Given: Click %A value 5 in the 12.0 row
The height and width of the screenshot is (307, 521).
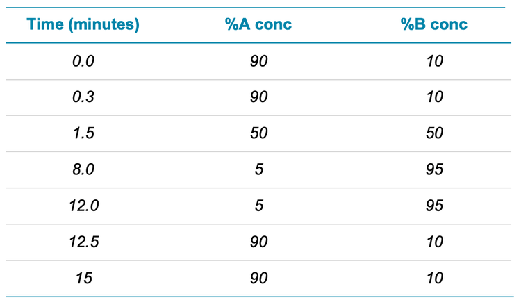Looking at the screenshot, I should (x=258, y=206).
